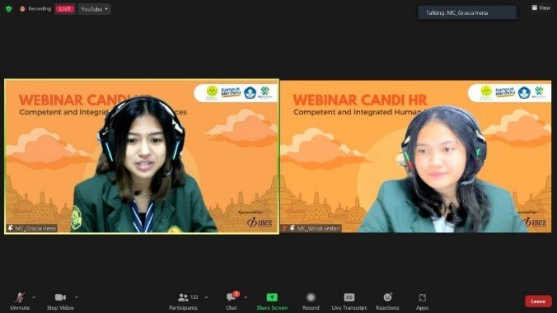
Task: Leave the meeting
Action: coord(538,301)
